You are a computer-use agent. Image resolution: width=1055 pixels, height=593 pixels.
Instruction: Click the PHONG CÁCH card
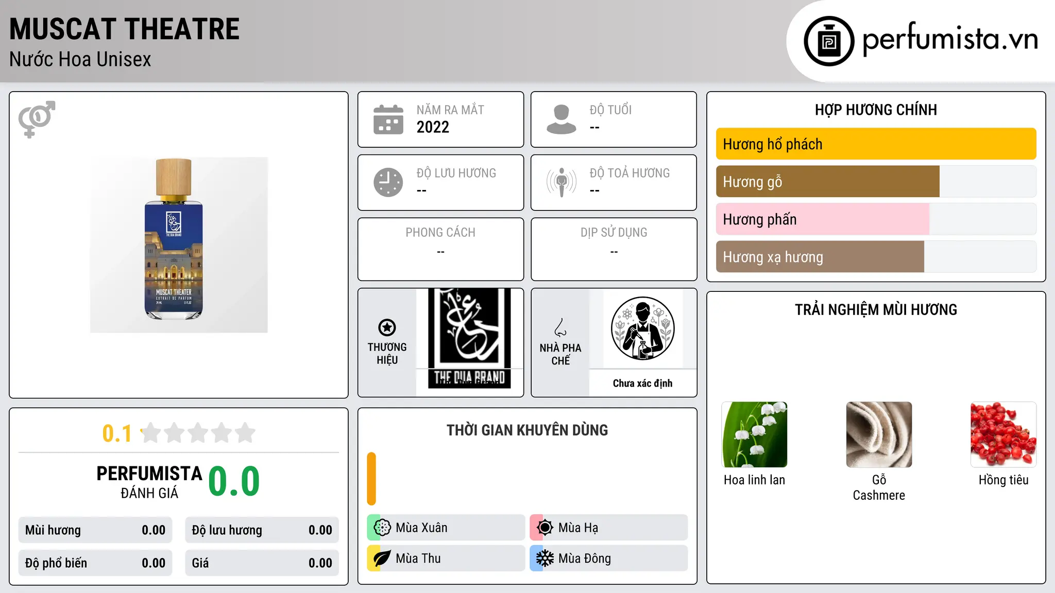(440, 249)
